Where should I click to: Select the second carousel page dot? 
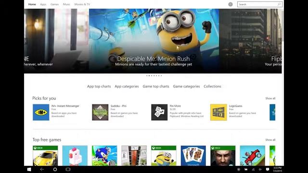[x=149, y=75]
